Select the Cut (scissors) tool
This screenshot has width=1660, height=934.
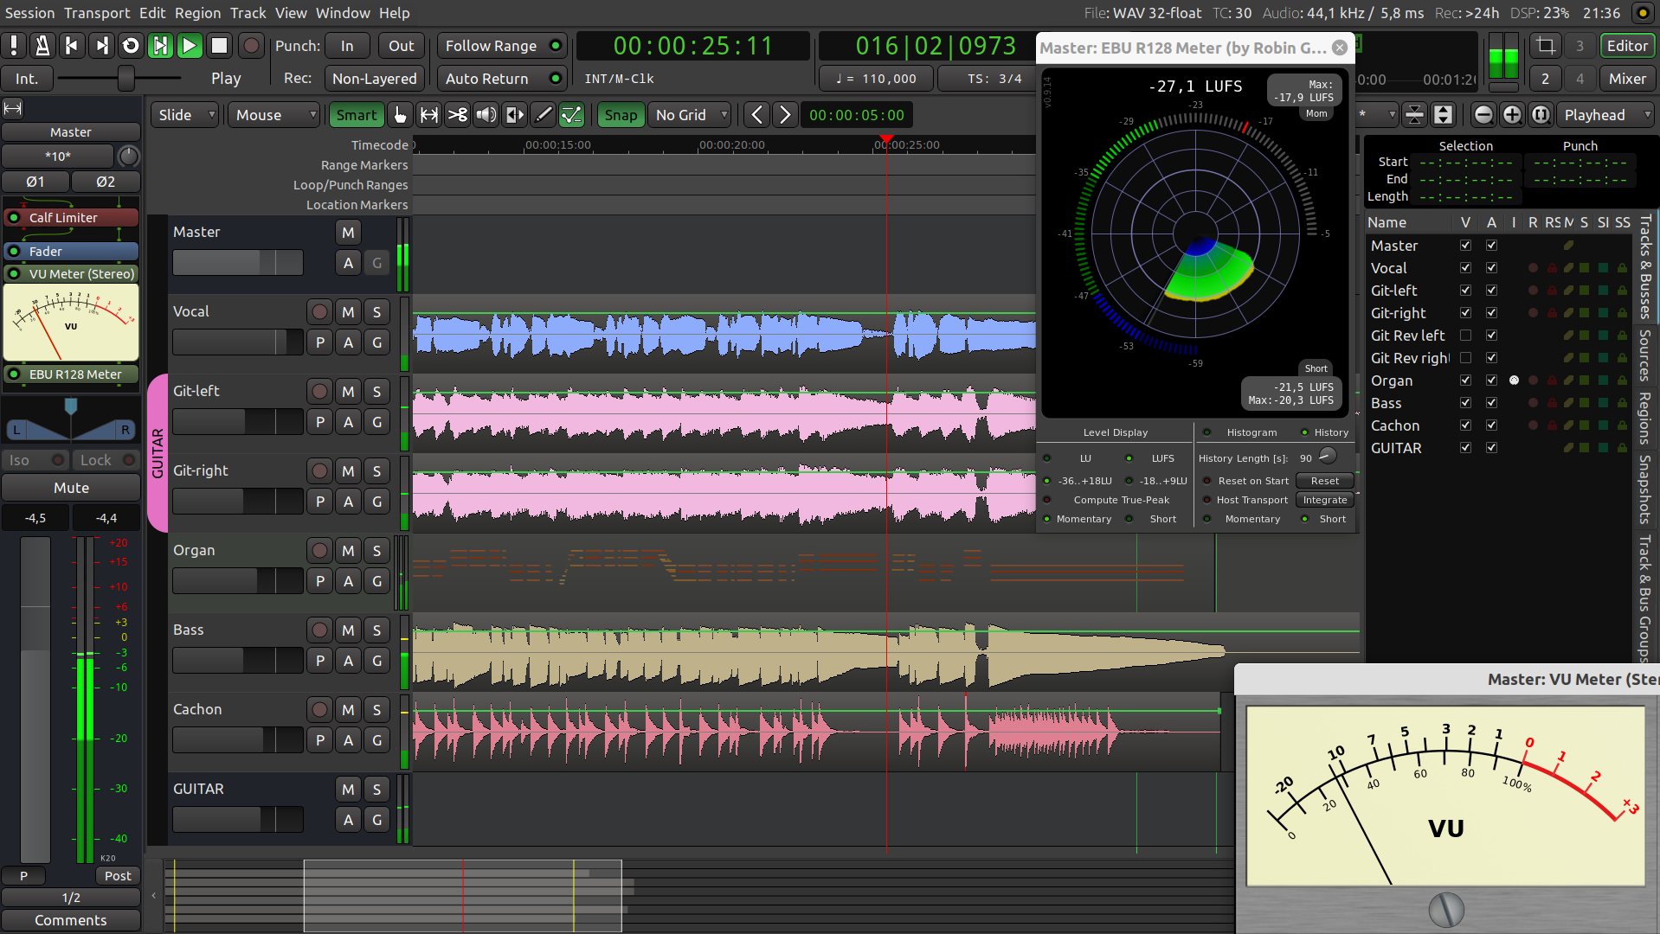pos(458,115)
